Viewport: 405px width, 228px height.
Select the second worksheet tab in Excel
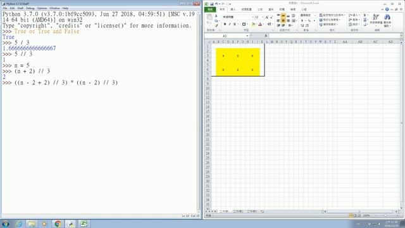coord(238,212)
